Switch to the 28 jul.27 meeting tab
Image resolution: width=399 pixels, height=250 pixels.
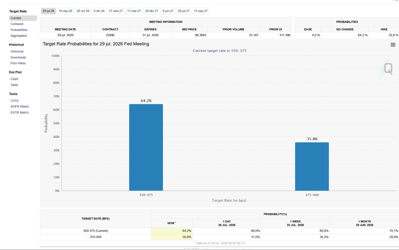click(x=184, y=11)
